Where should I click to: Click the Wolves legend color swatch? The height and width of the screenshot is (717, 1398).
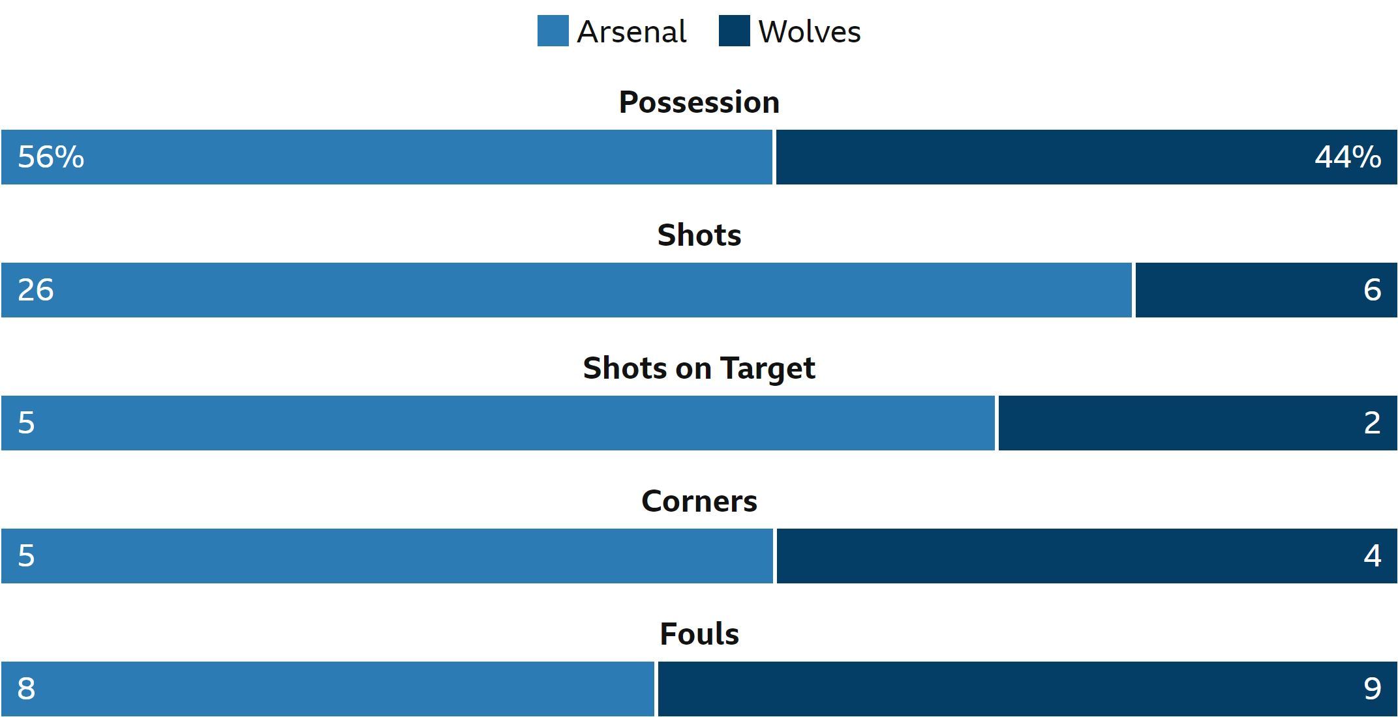(x=734, y=31)
